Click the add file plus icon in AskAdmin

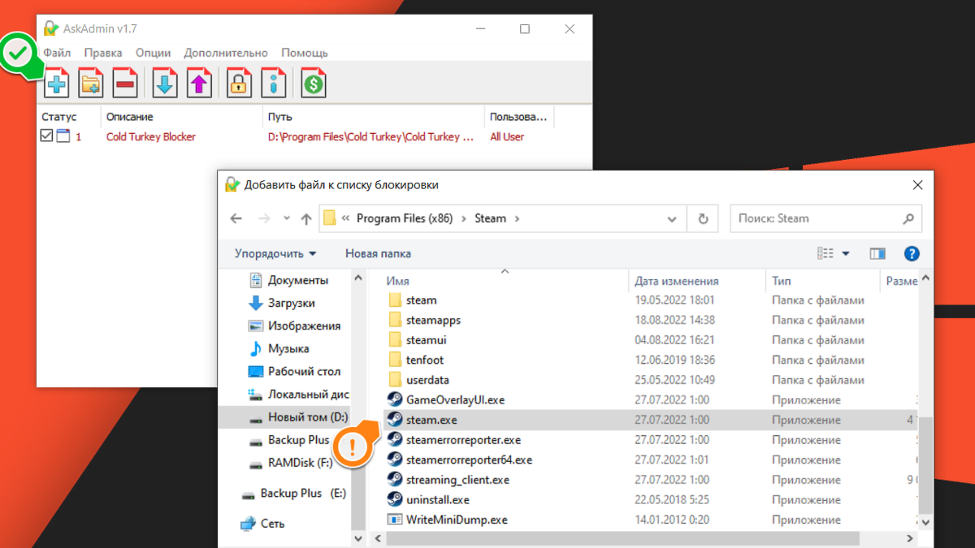57,83
